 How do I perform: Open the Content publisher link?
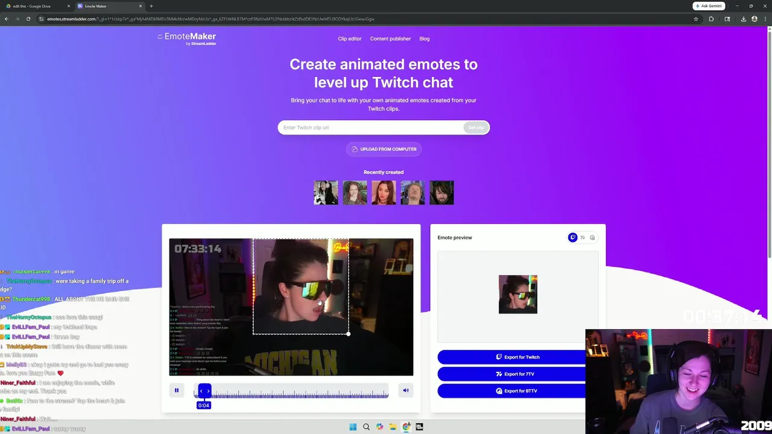(390, 39)
